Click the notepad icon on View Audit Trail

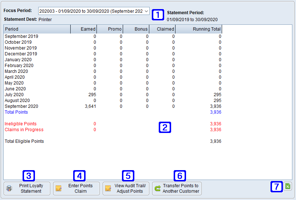coord(108,189)
